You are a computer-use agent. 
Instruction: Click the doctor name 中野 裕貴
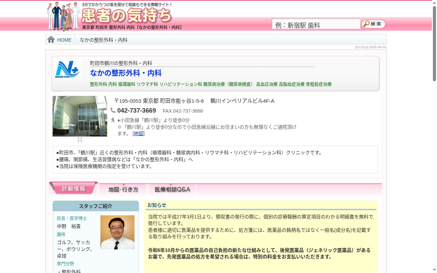(69, 226)
